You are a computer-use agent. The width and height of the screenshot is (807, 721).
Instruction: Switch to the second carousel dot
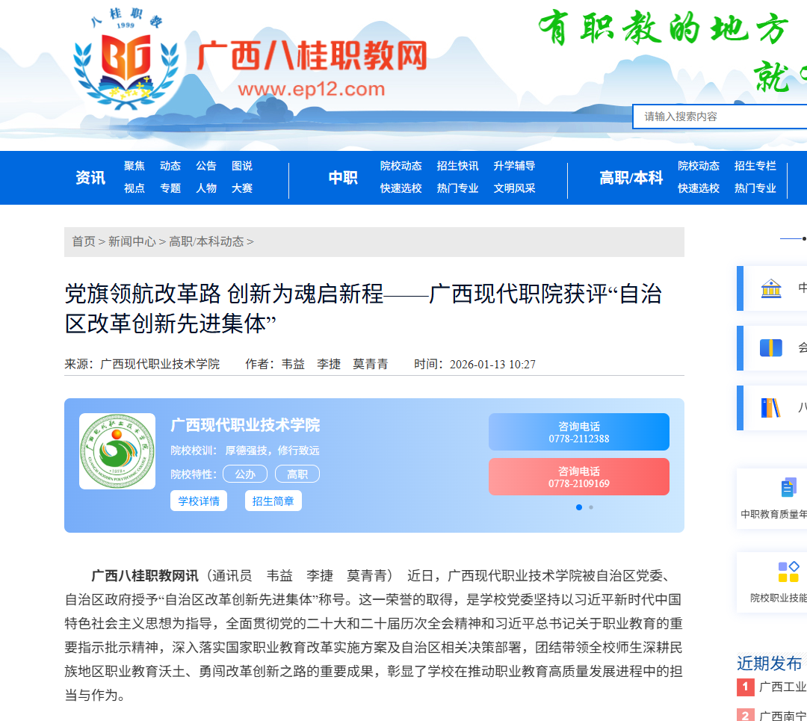[591, 507]
